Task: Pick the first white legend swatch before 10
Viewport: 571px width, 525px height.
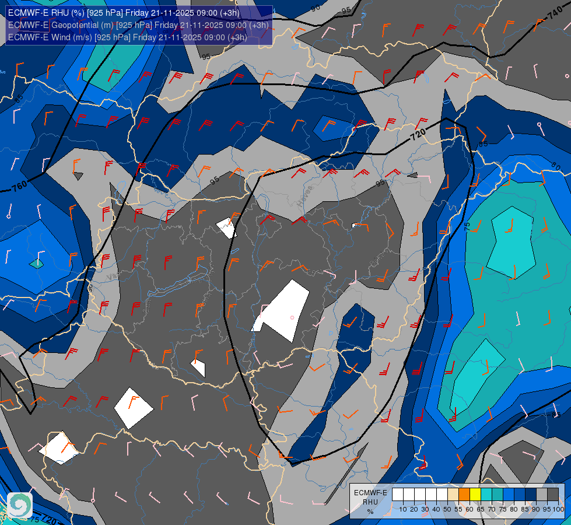Action: (x=398, y=495)
